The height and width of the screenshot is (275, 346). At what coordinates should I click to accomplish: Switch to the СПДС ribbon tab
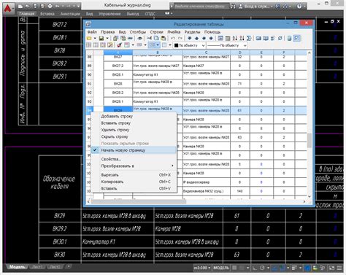(150, 14)
